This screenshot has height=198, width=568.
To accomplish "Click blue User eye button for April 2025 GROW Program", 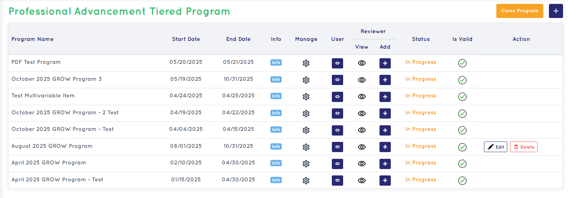I will (337, 164).
